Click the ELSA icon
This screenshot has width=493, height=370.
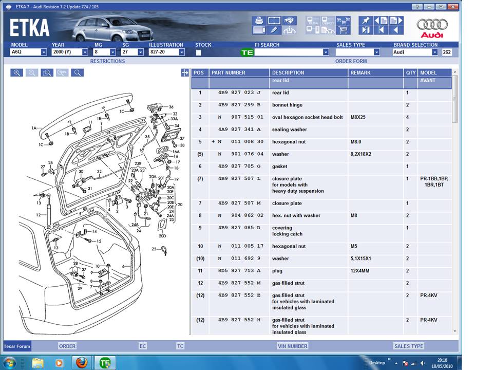tap(313, 21)
